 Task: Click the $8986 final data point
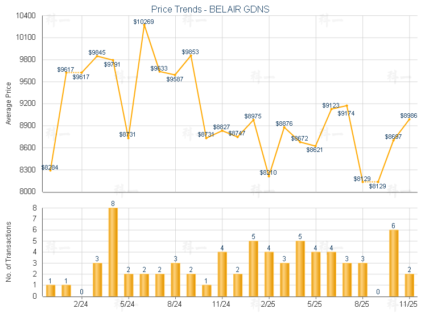[409, 119]
